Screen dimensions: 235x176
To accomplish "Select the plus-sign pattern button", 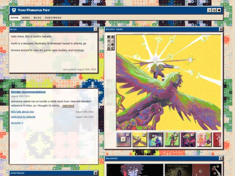I will pyautogui.click(x=112, y=40).
